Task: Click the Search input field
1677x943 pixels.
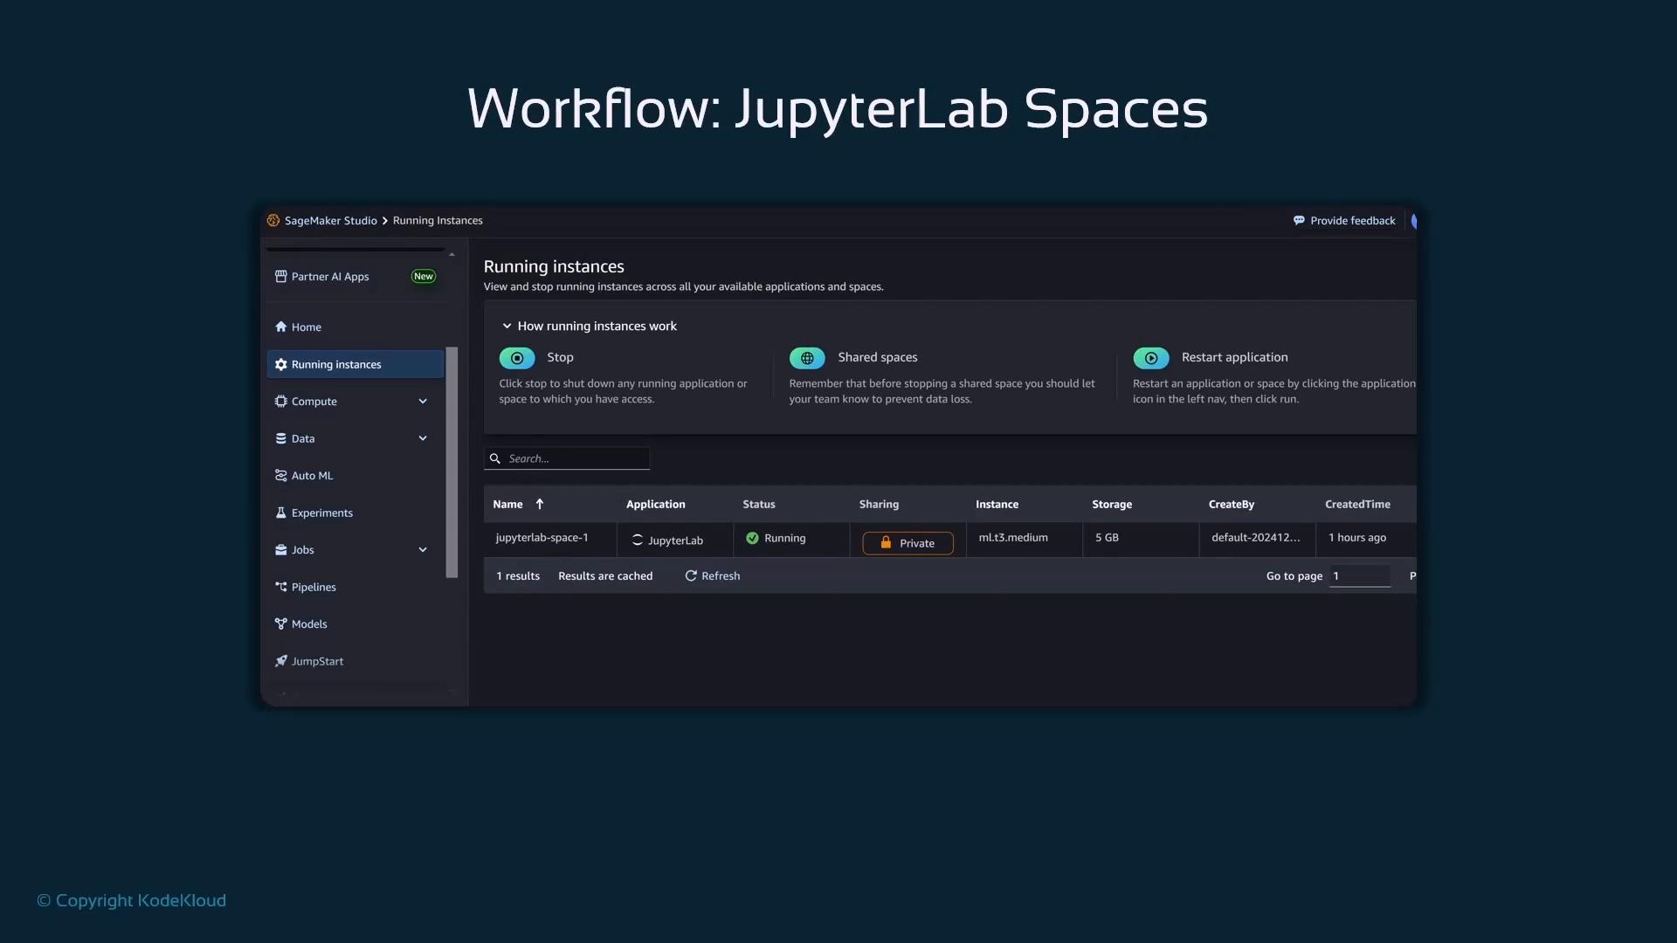Action: click(x=567, y=458)
